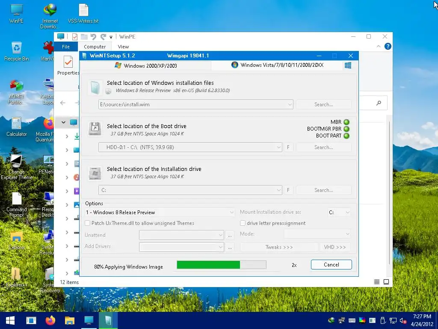
Task: Open the Installation drive C: dropdown
Action: pos(278,190)
